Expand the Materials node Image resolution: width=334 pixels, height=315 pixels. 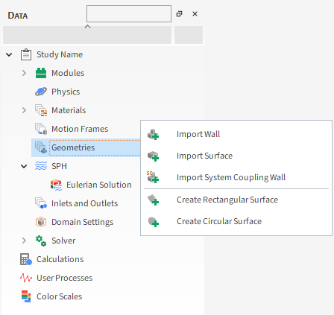coord(24,110)
